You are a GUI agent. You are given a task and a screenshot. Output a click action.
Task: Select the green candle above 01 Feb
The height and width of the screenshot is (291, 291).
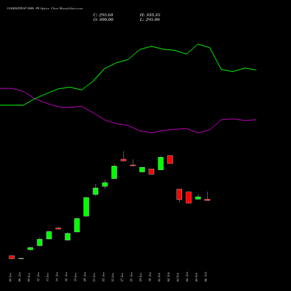pos(161,164)
